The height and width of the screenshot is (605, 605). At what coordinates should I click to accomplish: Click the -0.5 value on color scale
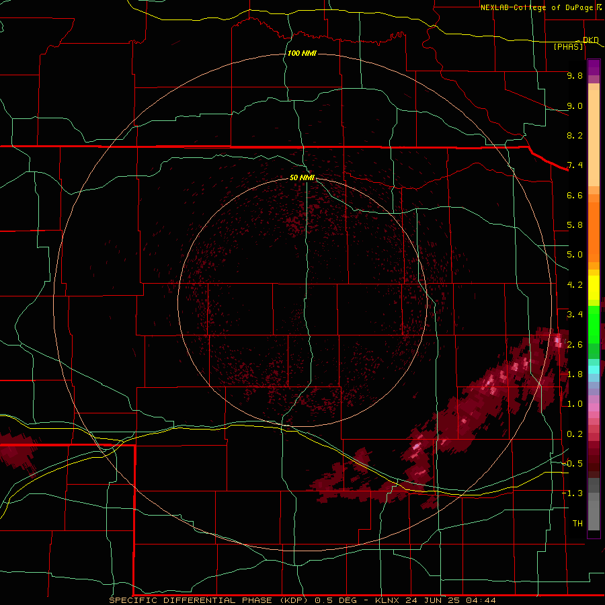tap(572, 464)
